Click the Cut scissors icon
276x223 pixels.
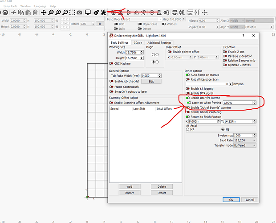[x=13, y=12]
